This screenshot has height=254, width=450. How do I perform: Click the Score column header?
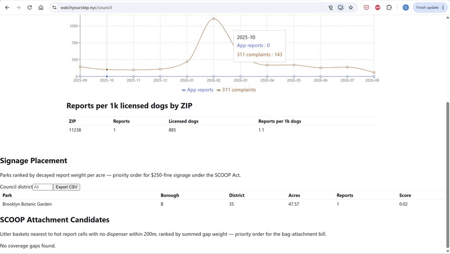[405, 196]
